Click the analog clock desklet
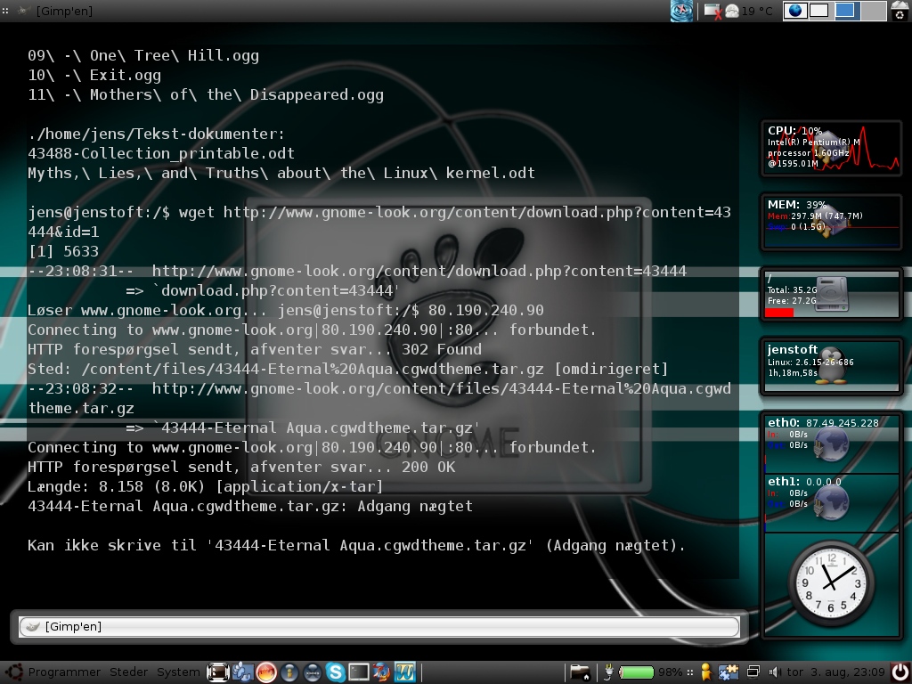 coord(831,583)
